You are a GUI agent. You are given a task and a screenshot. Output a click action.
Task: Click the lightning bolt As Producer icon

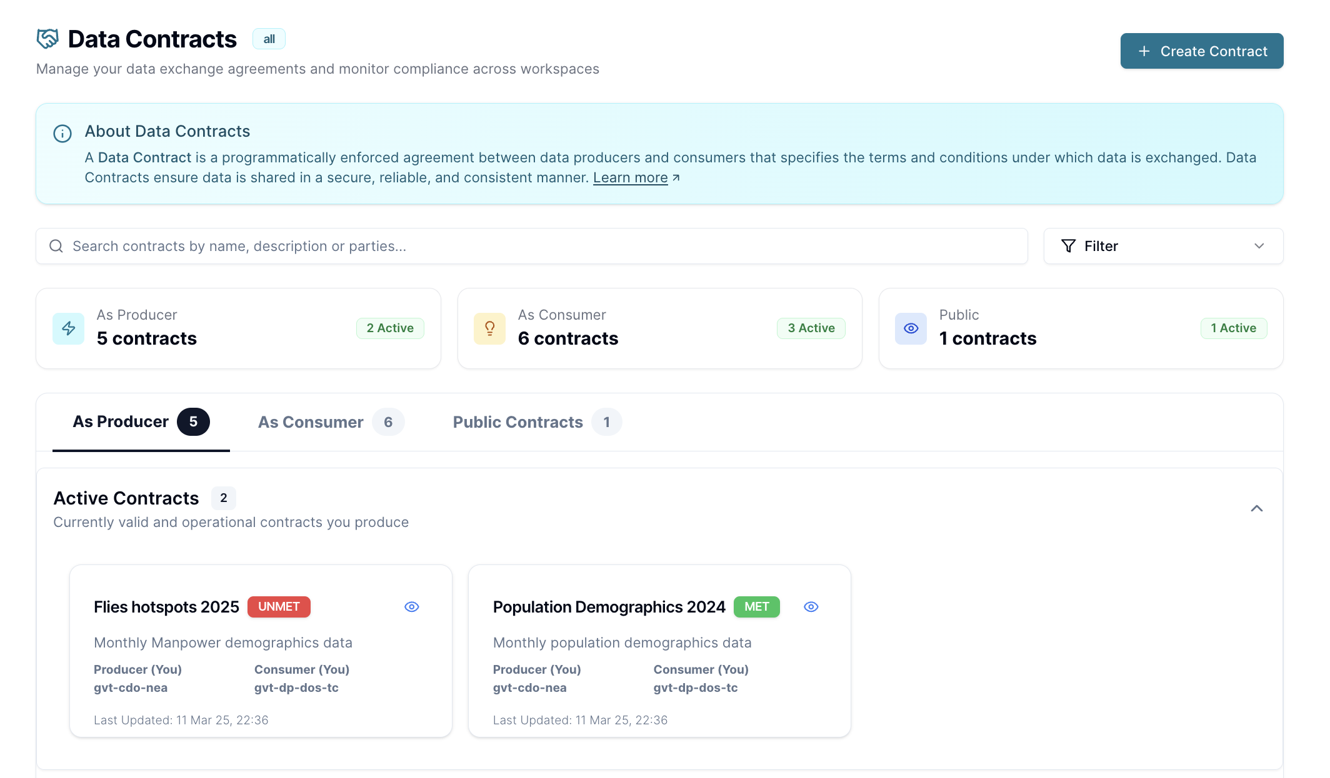pos(69,328)
